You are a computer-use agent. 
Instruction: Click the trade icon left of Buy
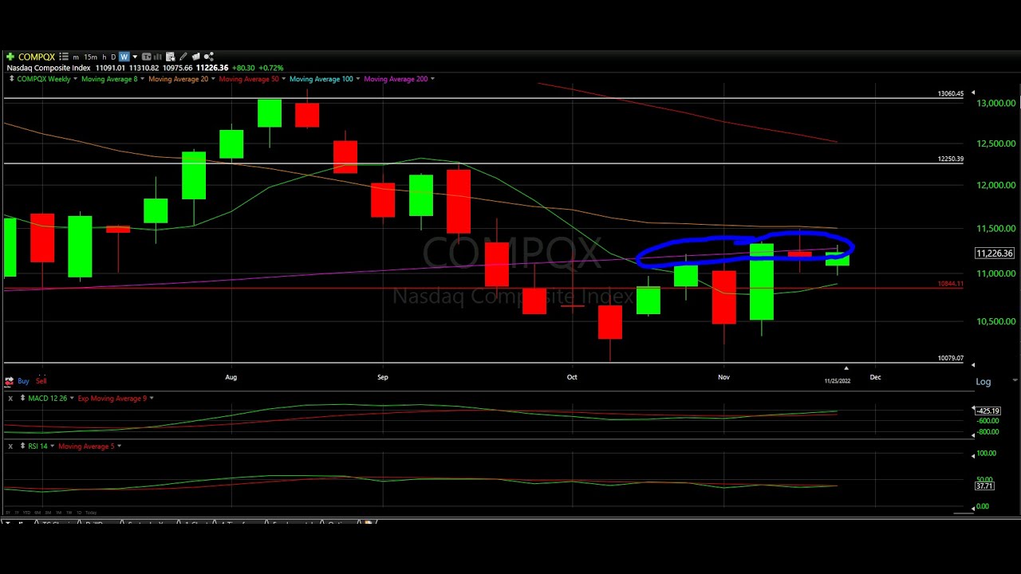click(x=9, y=381)
